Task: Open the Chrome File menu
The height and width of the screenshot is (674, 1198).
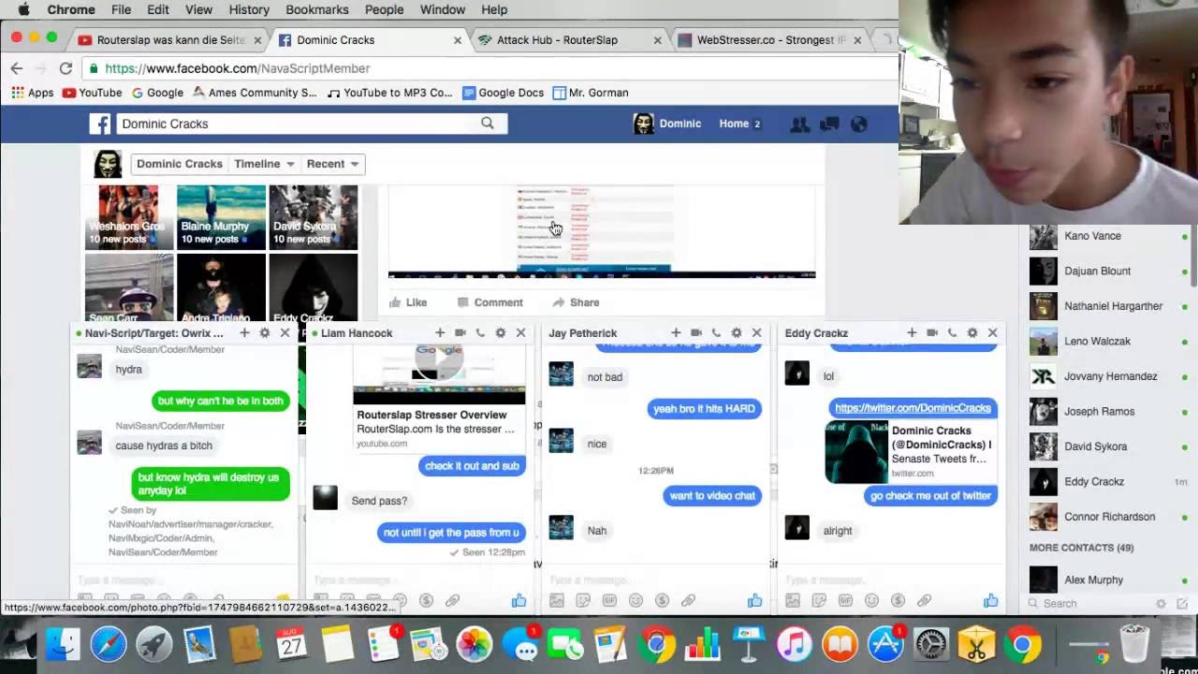Action: point(121,9)
